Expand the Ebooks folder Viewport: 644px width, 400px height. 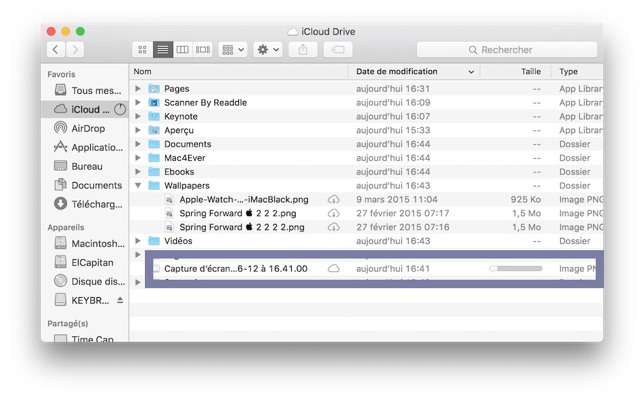tap(138, 172)
